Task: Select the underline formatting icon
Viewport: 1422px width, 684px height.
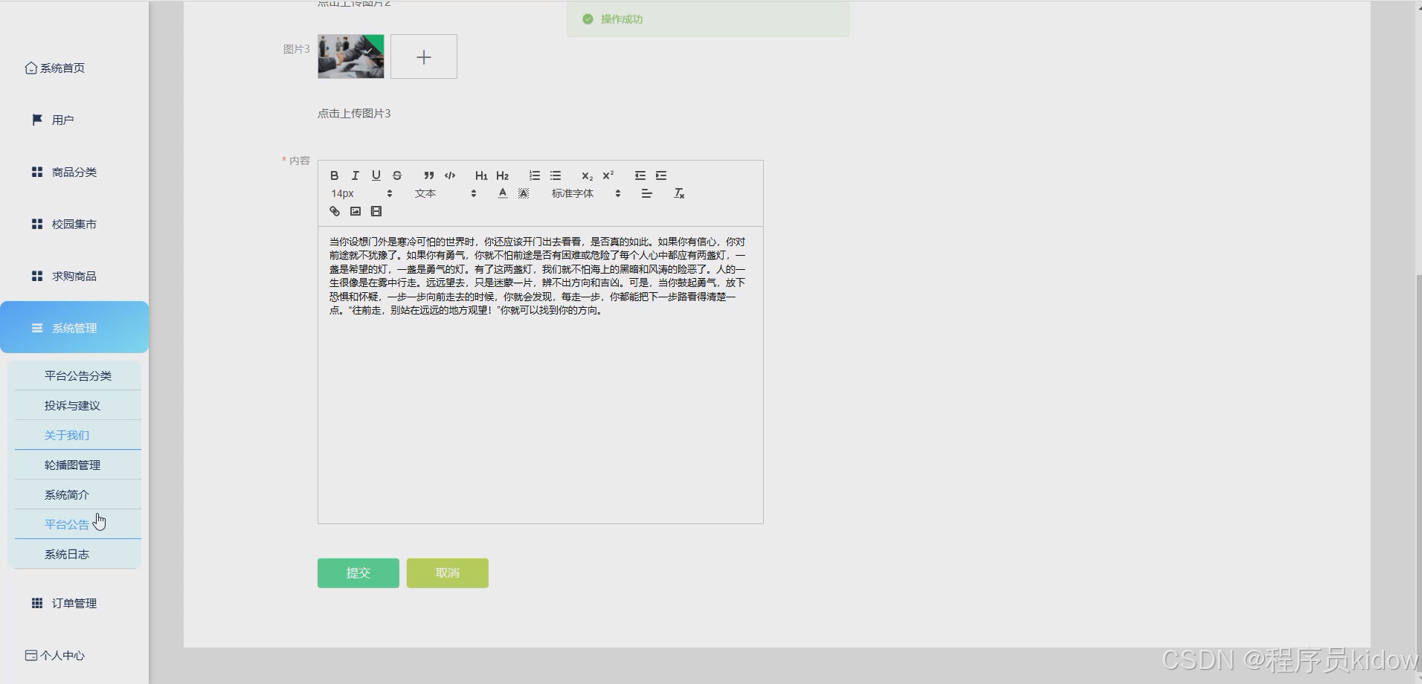Action: 376,175
